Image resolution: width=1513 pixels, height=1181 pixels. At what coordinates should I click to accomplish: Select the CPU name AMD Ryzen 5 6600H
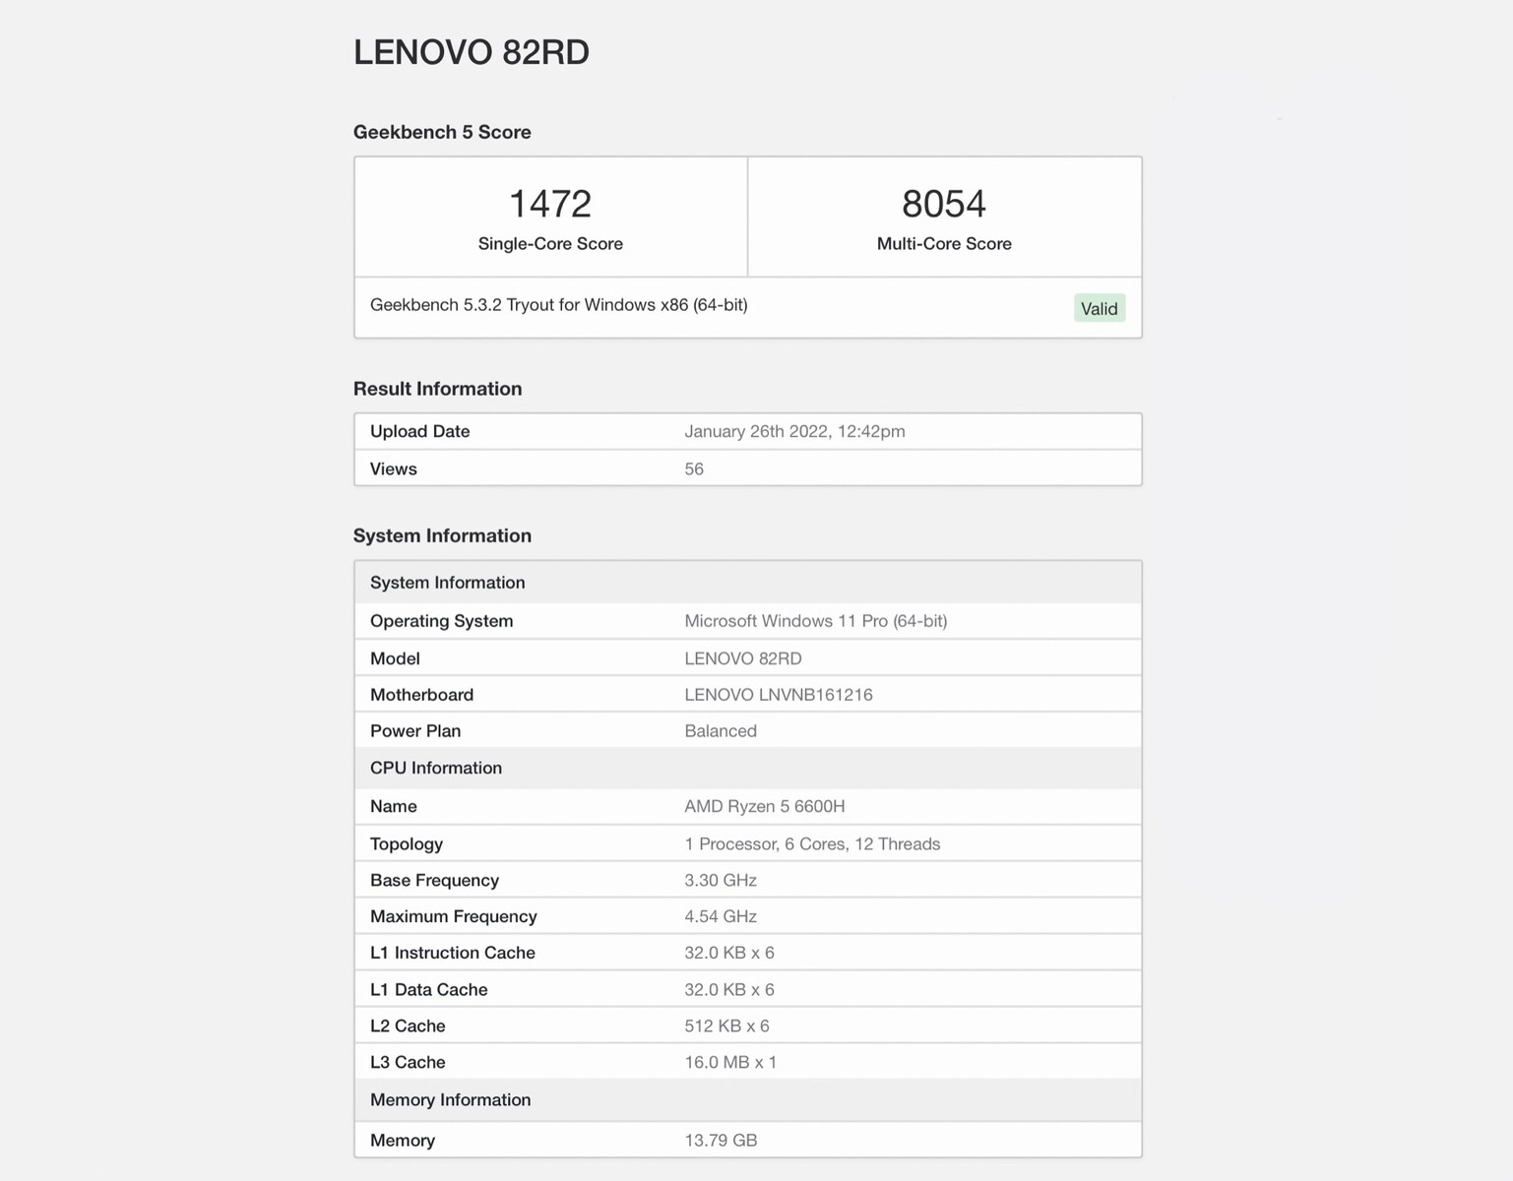pos(765,806)
